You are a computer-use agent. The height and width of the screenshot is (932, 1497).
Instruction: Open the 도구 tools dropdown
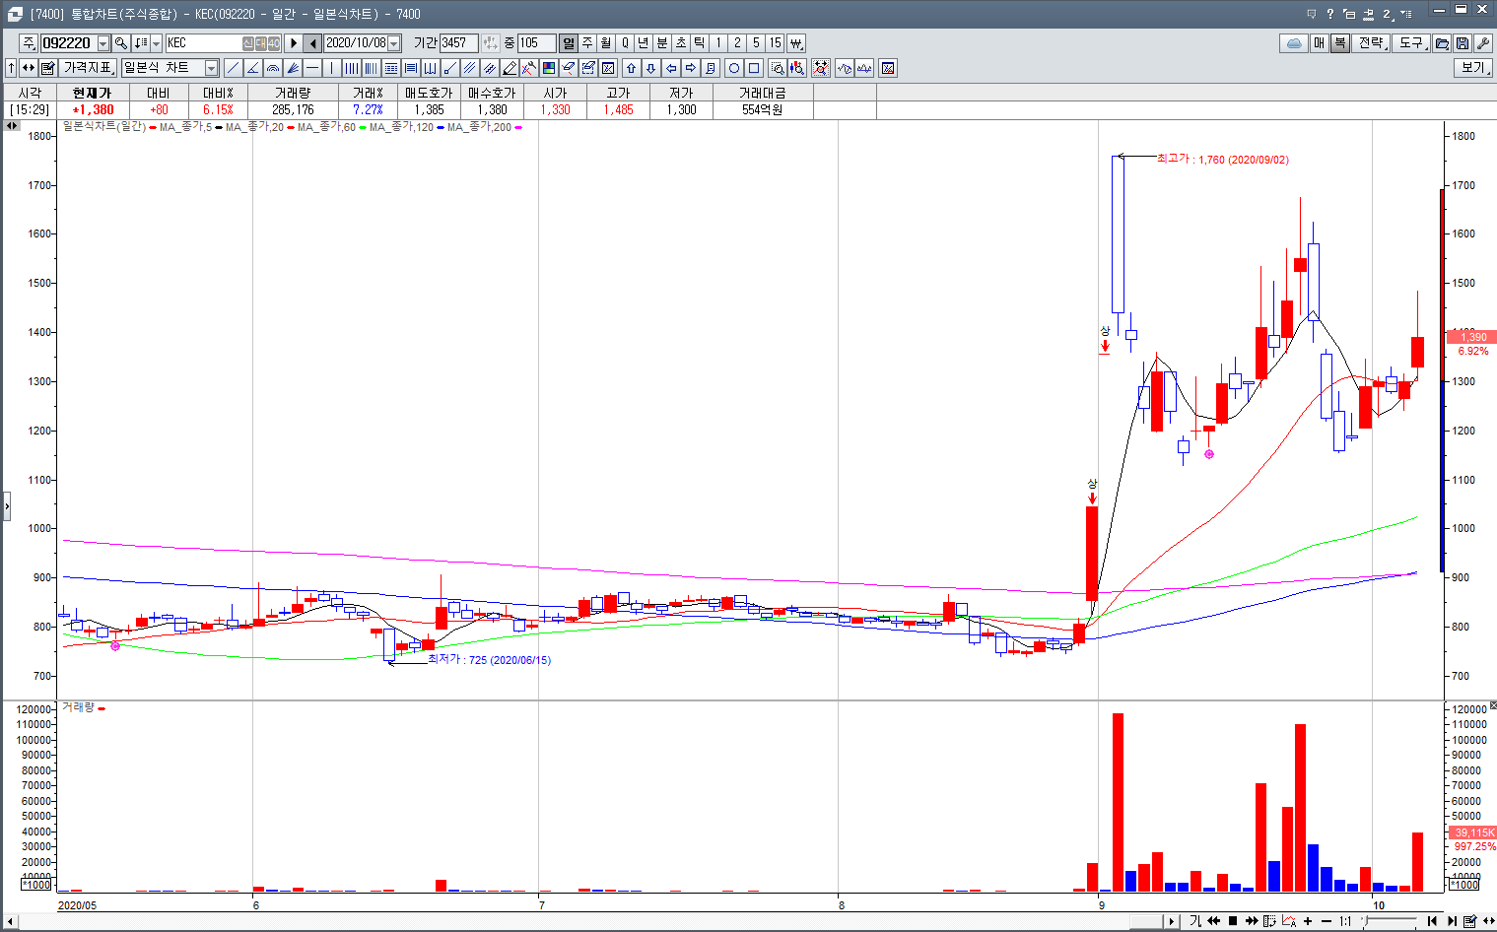click(1412, 43)
